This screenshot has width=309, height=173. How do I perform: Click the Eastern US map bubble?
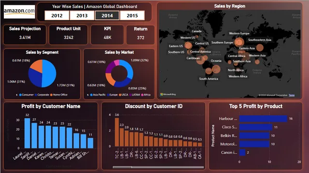click(188, 46)
